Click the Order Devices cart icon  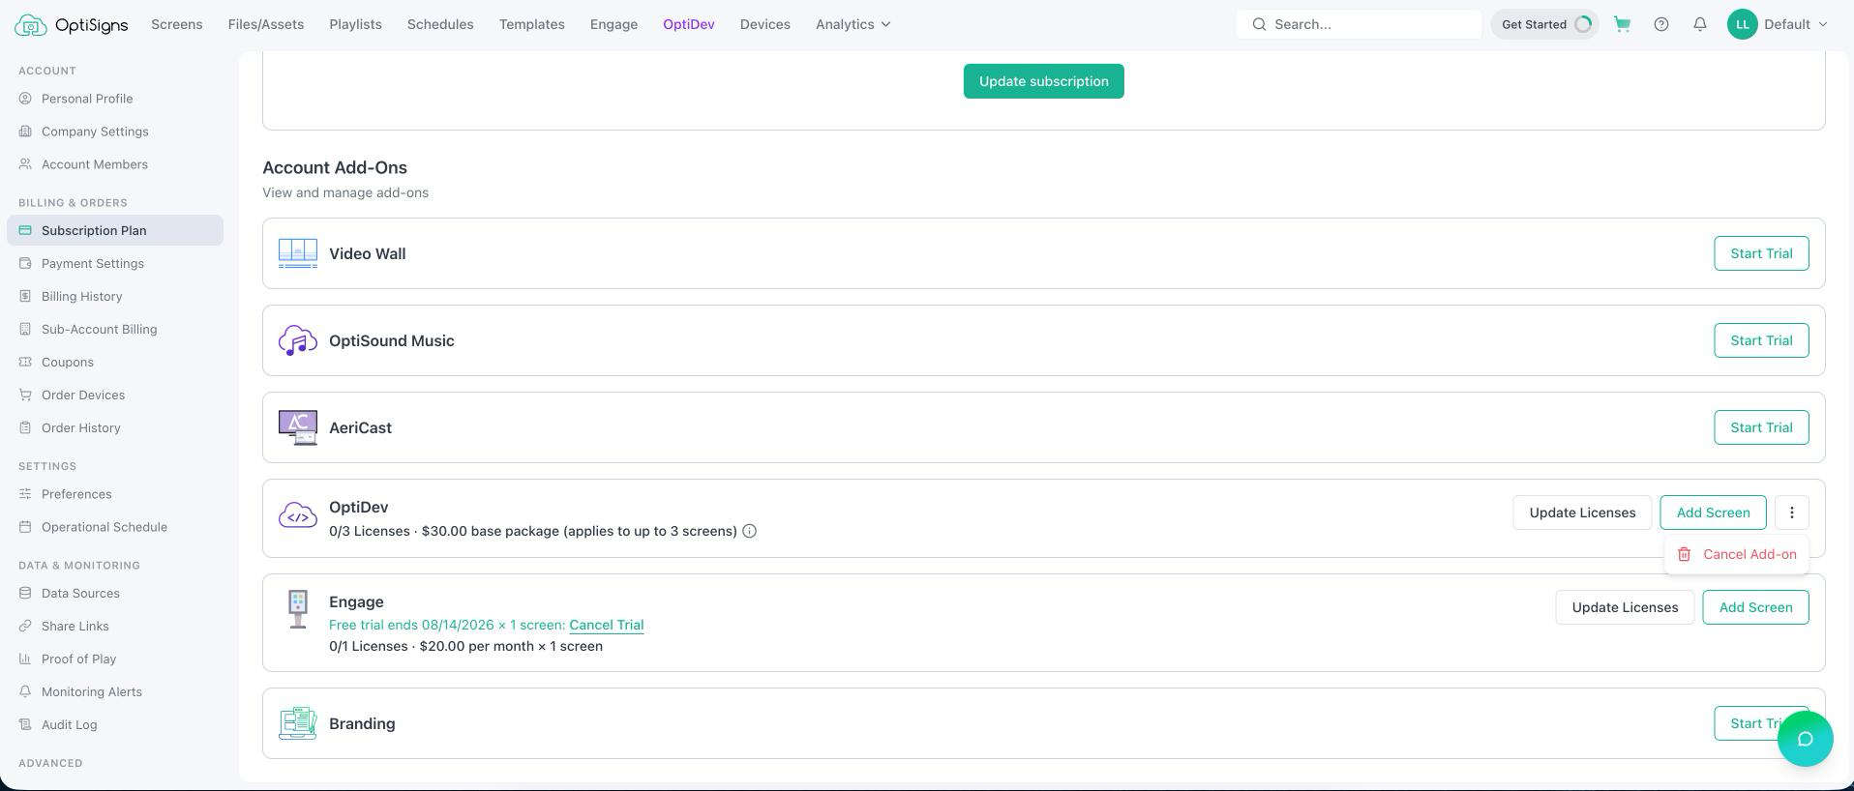point(25,395)
